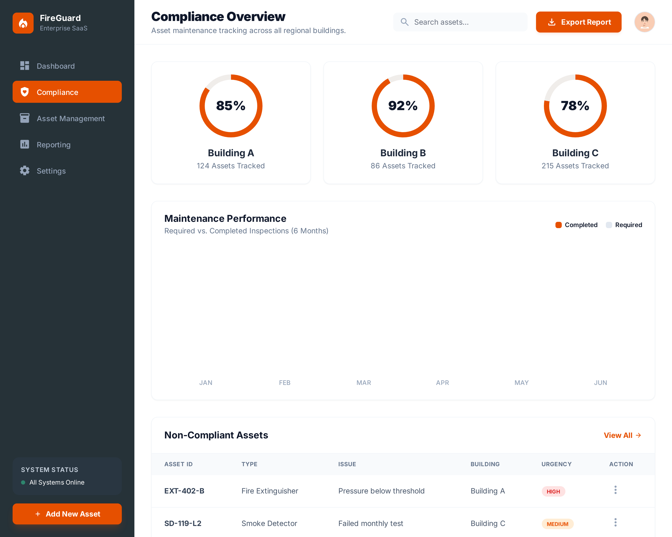Click the magnifier icon in search bar
The image size is (672, 537).
pyautogui.click(x=405, y=22)
